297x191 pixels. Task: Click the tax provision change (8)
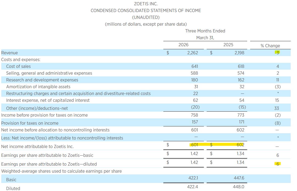278,123
